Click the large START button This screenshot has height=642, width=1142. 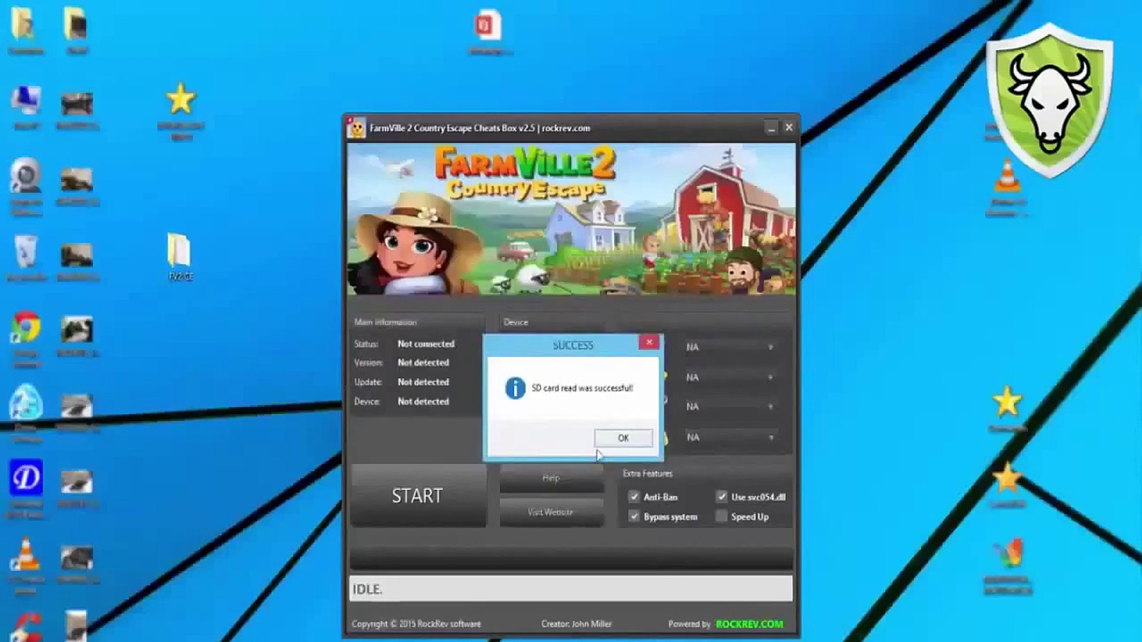pos(418,495)
